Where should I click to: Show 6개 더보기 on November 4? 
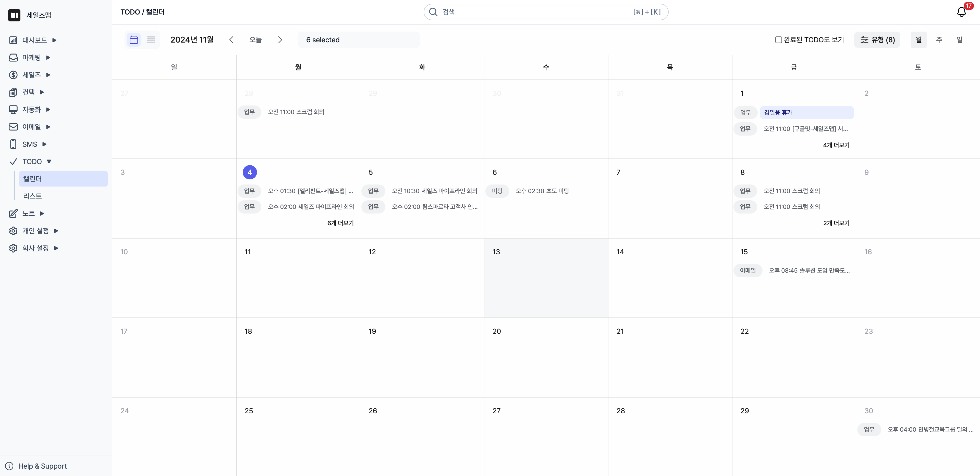(340, 223)
